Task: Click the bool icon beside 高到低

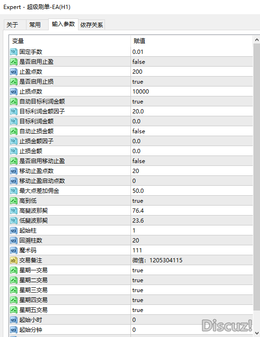Action: (14, 201)
